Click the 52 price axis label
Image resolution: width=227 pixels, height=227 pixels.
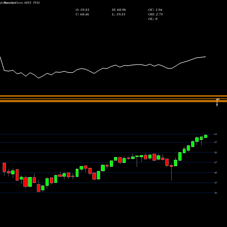click(x=216, y=153)
